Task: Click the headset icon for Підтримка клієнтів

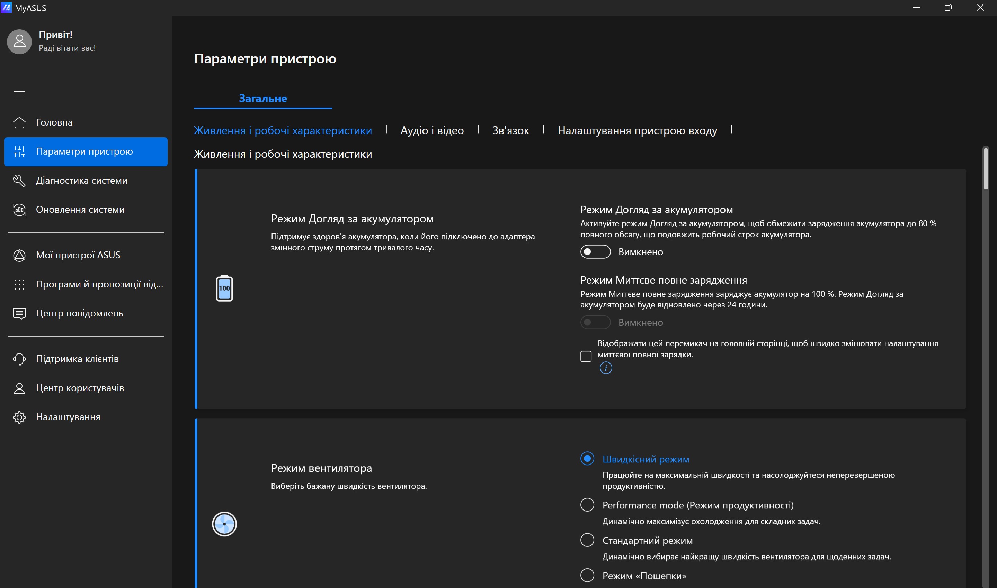Action: pos(19,359)
